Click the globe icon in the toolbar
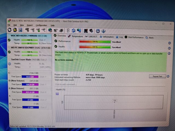 pyautogui.click(x=50, y=30)
